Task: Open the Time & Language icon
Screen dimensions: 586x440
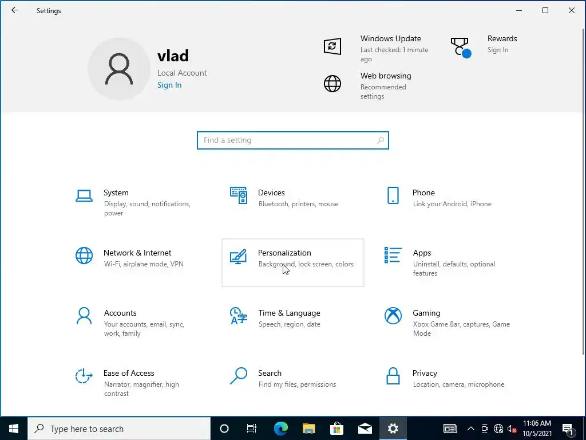Action: coord(239,316)
